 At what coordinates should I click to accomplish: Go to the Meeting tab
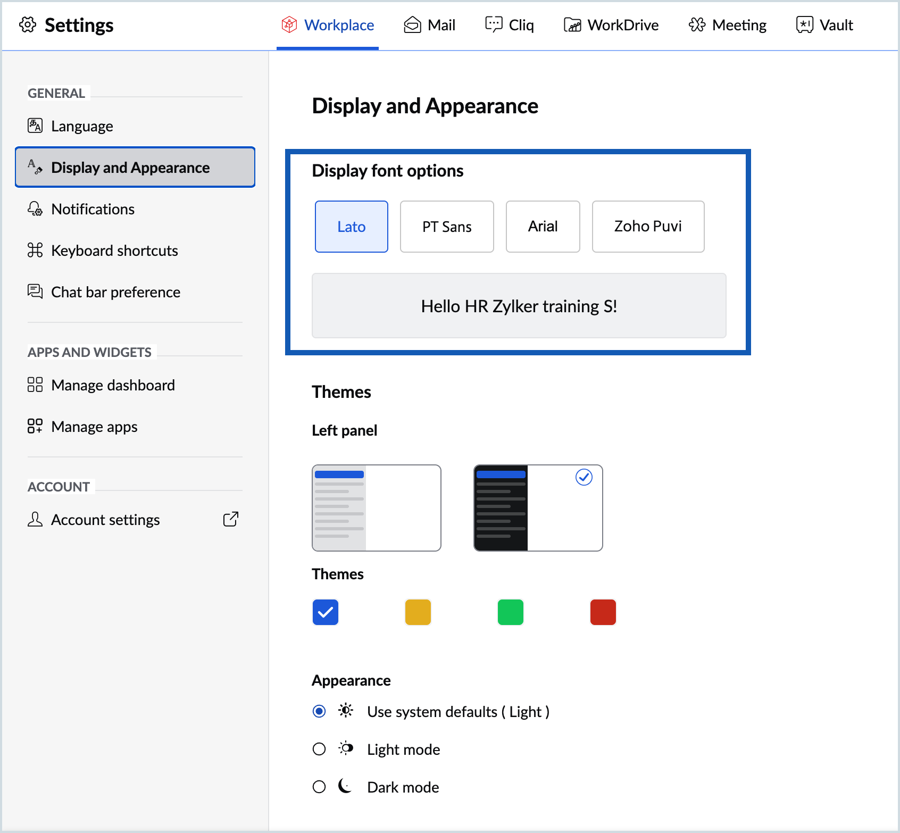727,25
